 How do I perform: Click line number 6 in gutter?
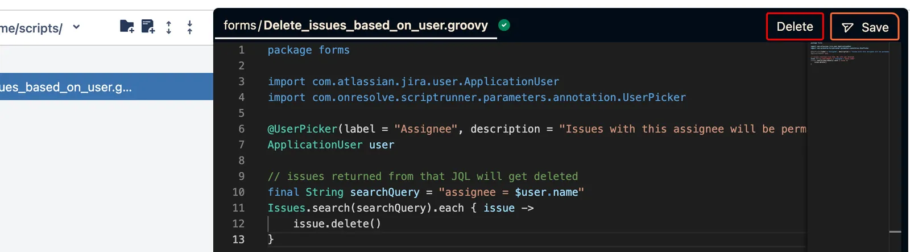[241, 129]
